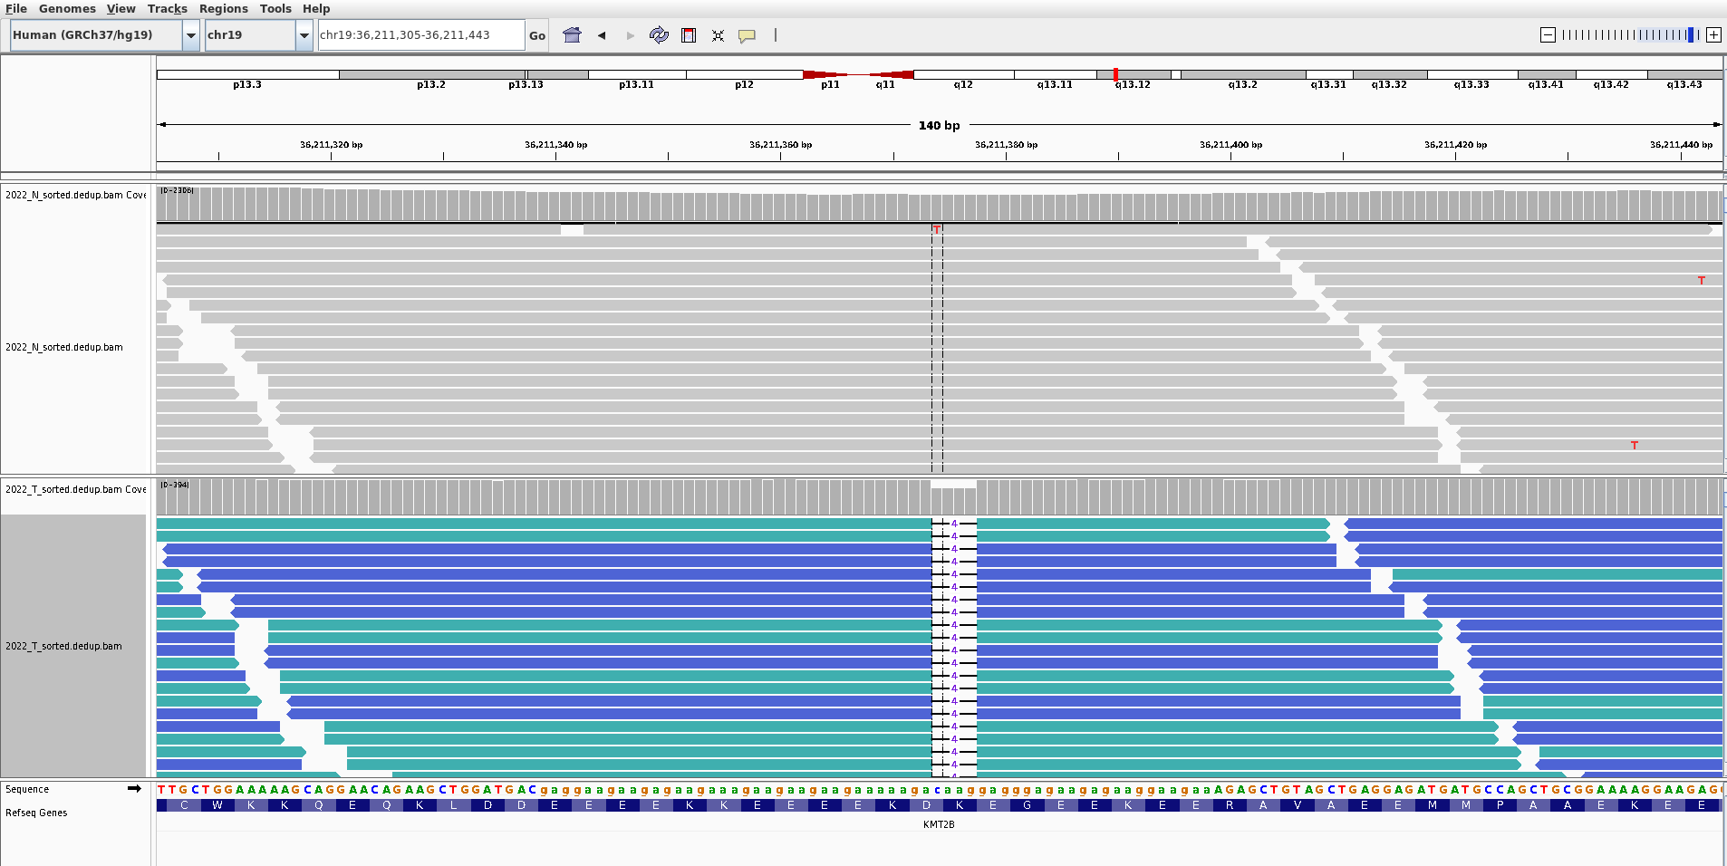The width and height of the screenshot is (1727, 866).
Task: Open the Tracks menu
Action: click(168, 8)
